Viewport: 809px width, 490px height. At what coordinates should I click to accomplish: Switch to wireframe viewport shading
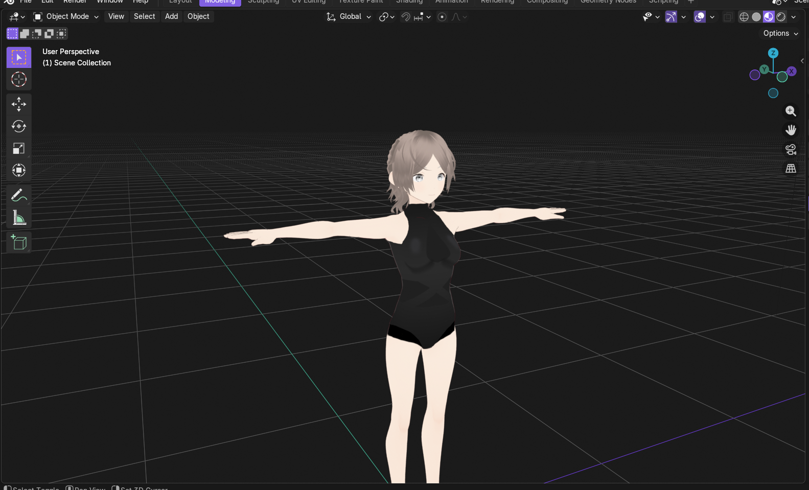point(744,17)
